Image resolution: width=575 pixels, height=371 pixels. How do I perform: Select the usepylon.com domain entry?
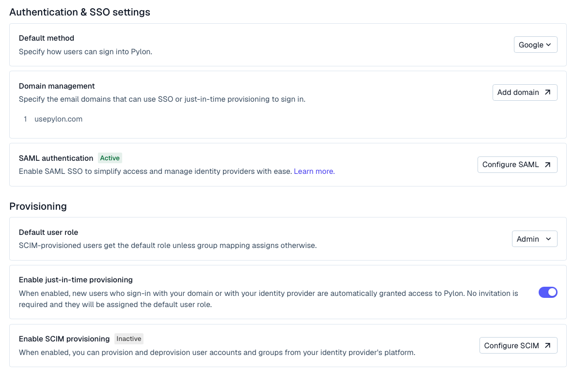pyautogui.click(x=58, y=119)
